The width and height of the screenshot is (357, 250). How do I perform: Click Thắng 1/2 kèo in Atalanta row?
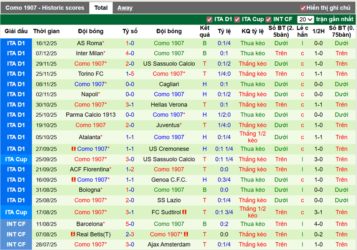pyautogui.click(x=253, y=137)
